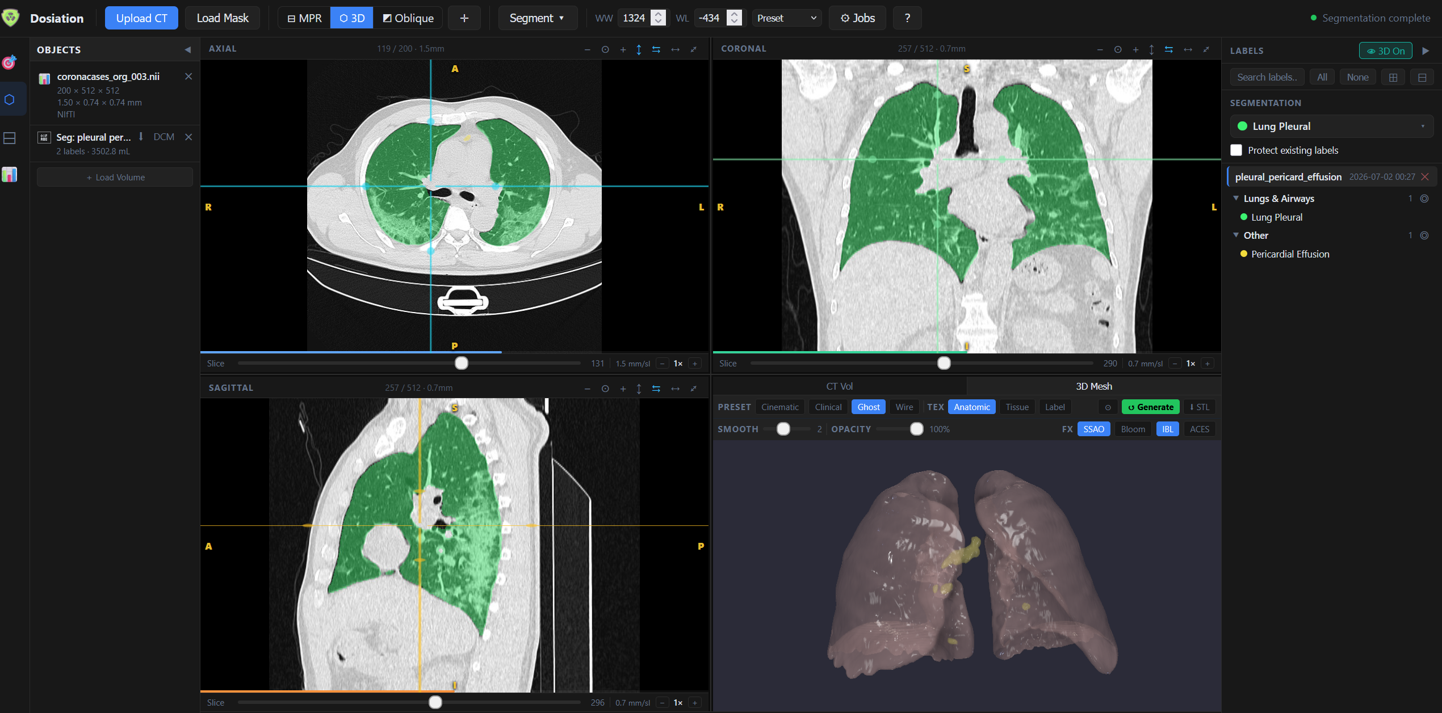Open the Preset window dropdown
This screenshot has height=713, width=1442.
[x=786, y=18]
